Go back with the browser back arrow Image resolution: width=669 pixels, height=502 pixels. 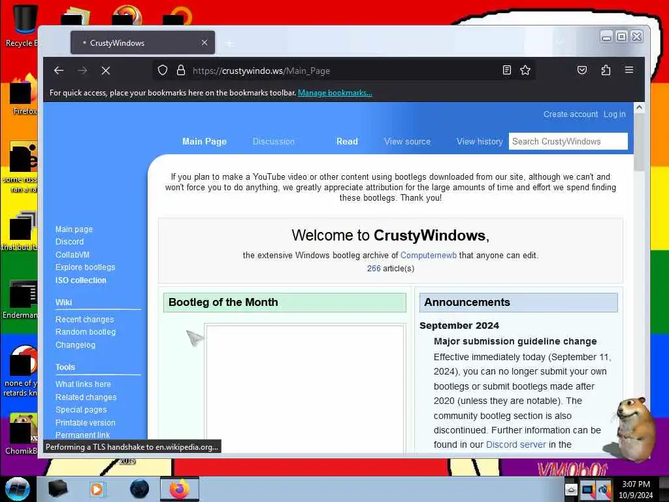[59, 71]
